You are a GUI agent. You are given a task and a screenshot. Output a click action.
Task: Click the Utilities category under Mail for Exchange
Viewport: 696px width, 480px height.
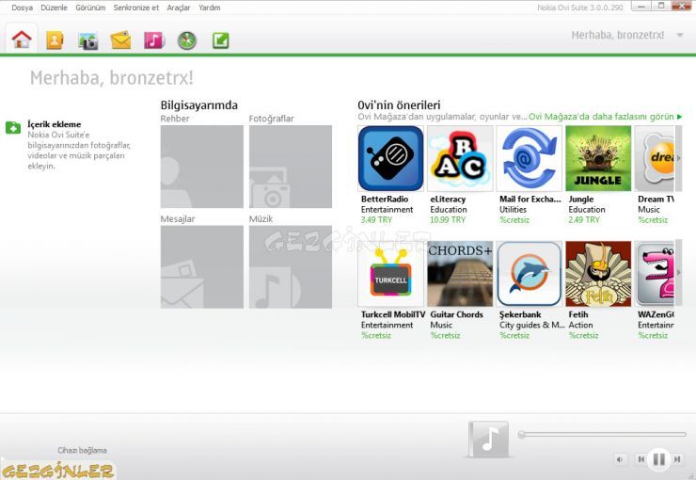pyautogui.click(x=513, y=210)
